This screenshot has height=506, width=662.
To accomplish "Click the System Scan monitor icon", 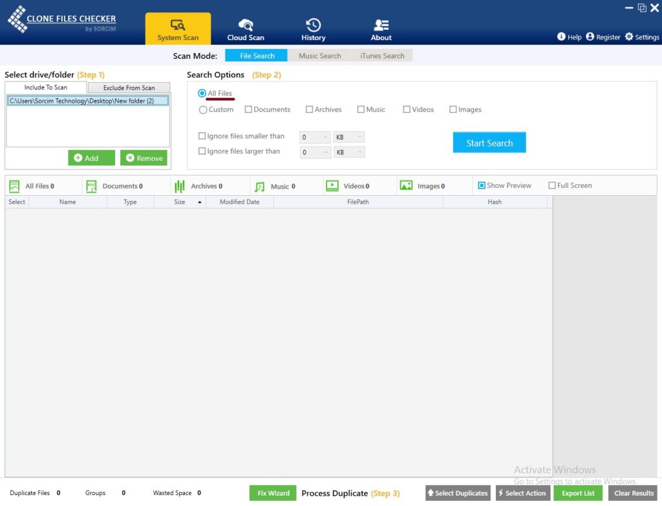I will tap(178, 25).
